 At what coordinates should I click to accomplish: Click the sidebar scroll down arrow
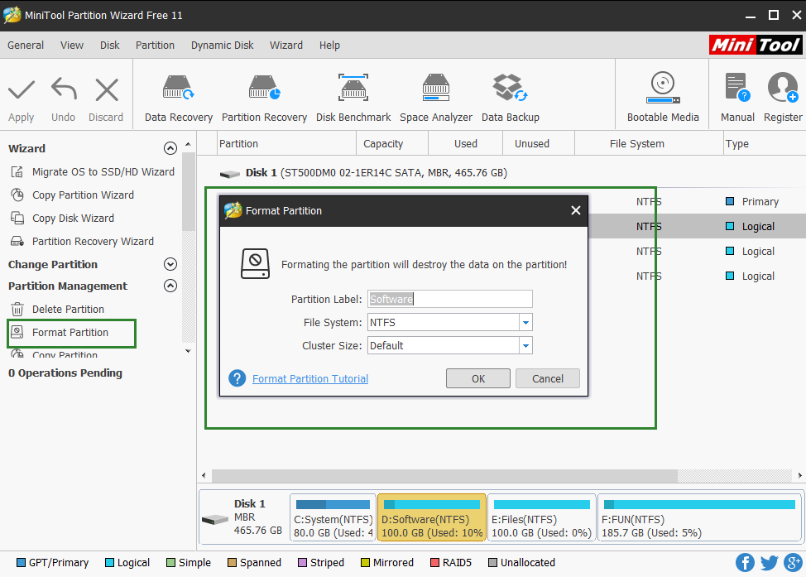(188, 351)
